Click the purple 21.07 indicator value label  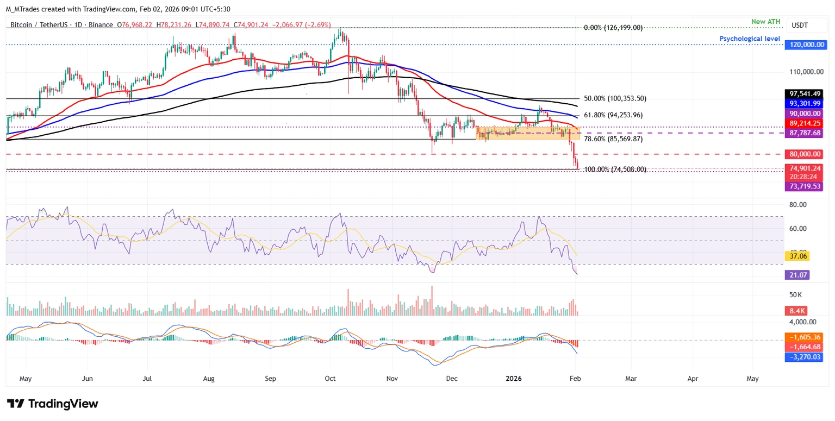pos(797,275)
